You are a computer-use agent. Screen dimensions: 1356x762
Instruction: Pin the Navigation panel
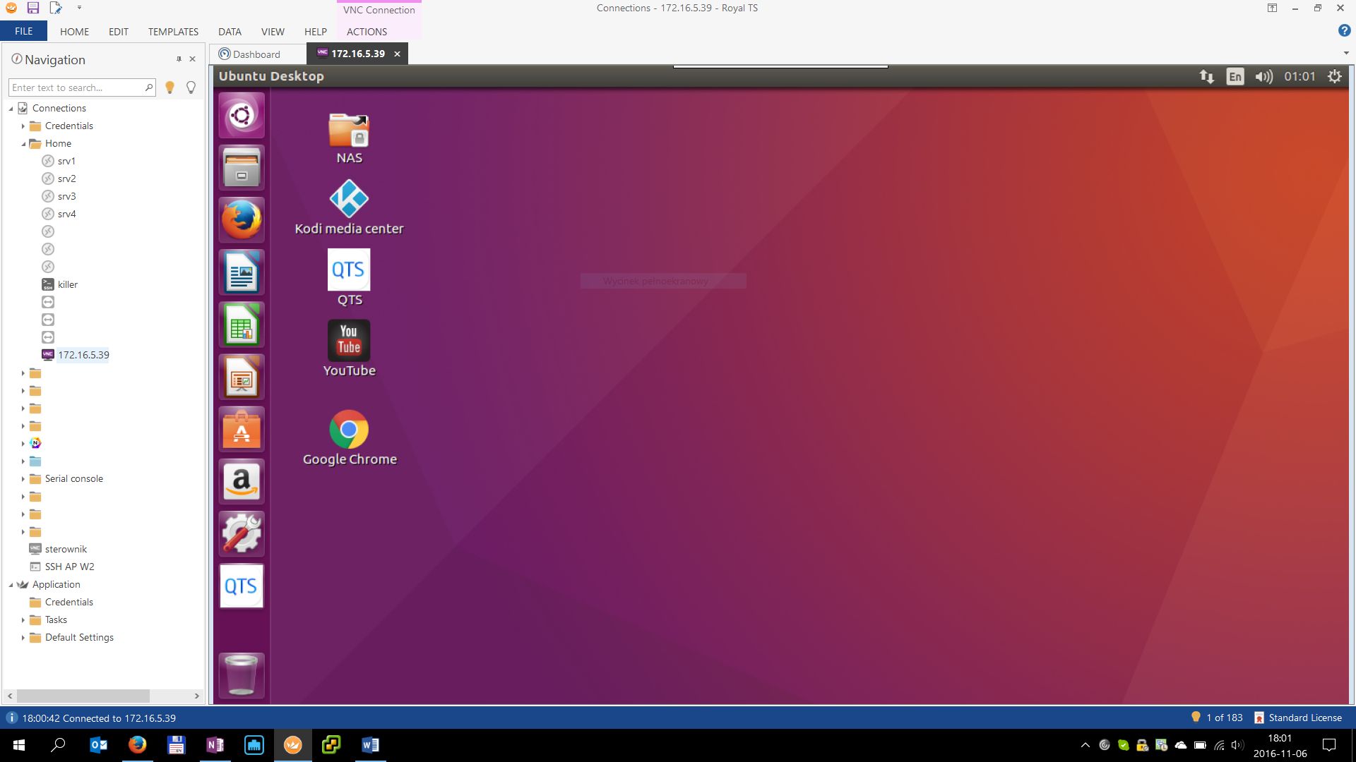point(179,59)
